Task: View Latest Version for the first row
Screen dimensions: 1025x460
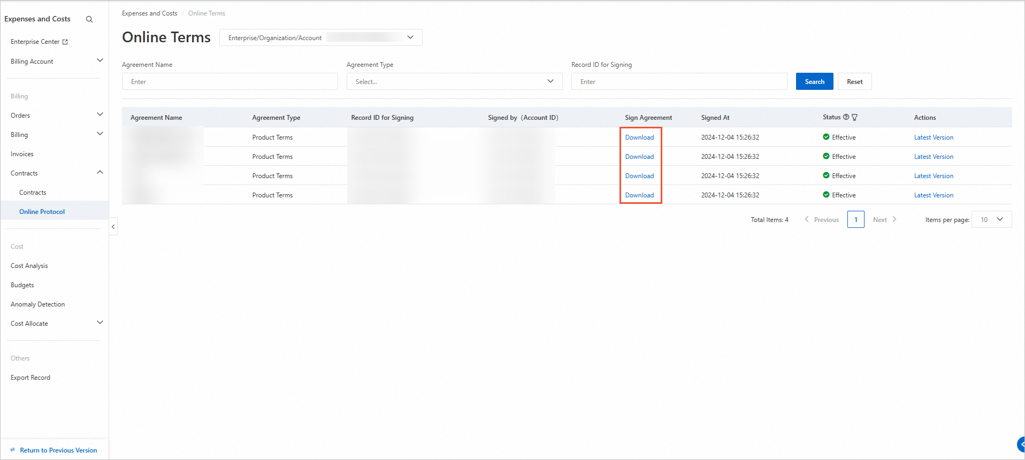Action: [934, 137]
